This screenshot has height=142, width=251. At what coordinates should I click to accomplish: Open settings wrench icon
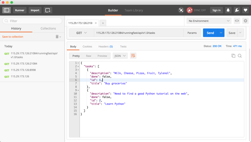(237, 10)
